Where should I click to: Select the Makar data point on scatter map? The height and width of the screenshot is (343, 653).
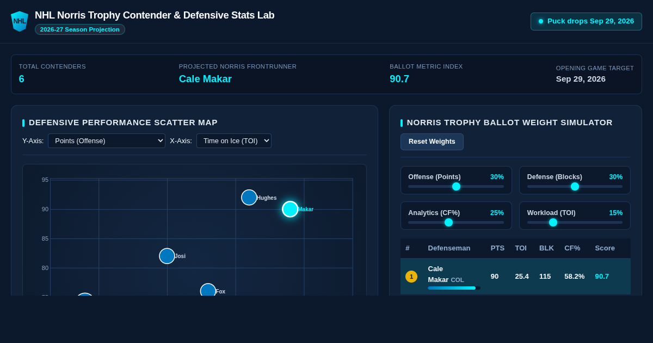point(290,209)
